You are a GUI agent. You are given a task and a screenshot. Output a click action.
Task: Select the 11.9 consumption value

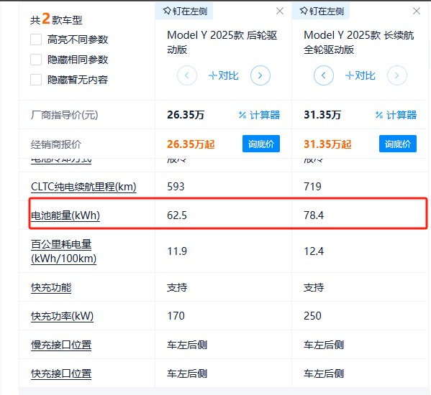tap(177, 251)
